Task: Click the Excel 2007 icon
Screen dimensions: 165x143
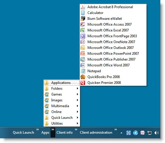Action: tap(83, 30)
